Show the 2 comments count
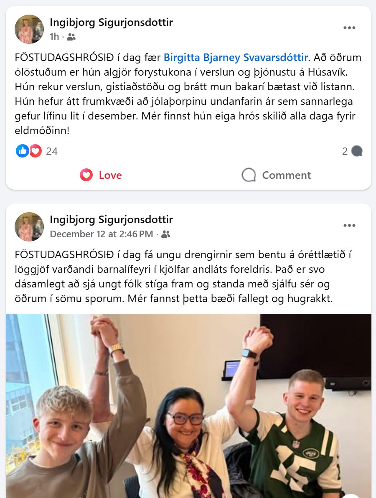Screen dimensions: 376x498 (345, 151)
